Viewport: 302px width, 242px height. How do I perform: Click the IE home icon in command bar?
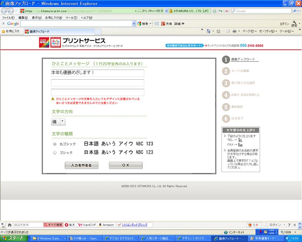208,31
